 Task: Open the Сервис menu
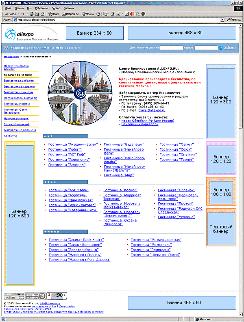click(x=56, y=8)
